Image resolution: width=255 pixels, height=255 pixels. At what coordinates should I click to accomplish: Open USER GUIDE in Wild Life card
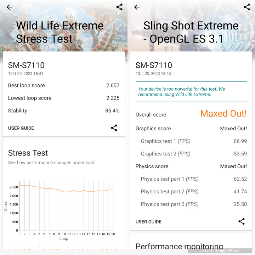pos(21,128)
